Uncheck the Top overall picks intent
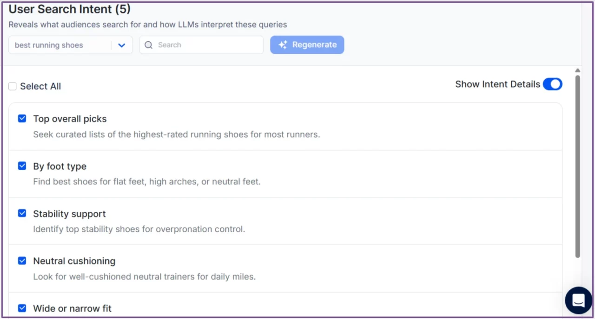Image resolution: width=595 pixels, height=319 pixels. [22, 118]
